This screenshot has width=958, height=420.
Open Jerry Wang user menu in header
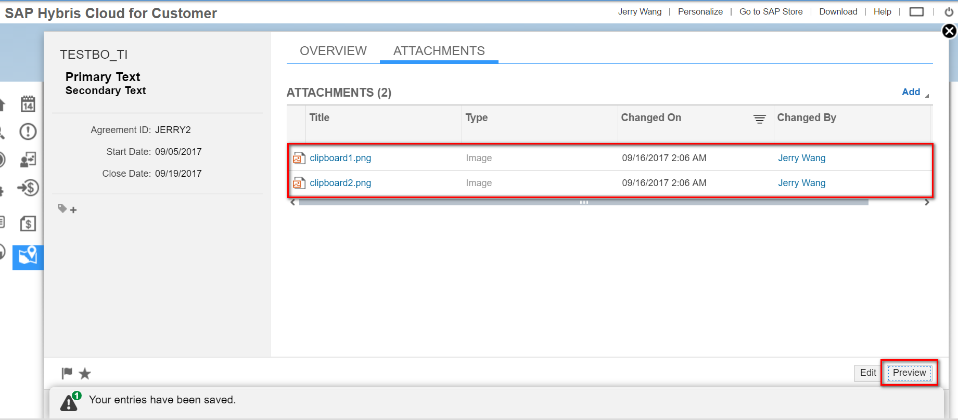click(640, 11)
